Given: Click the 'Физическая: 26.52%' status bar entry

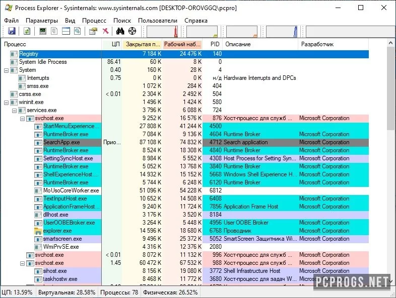Looking at the screenshot, I should pos(170,292).
